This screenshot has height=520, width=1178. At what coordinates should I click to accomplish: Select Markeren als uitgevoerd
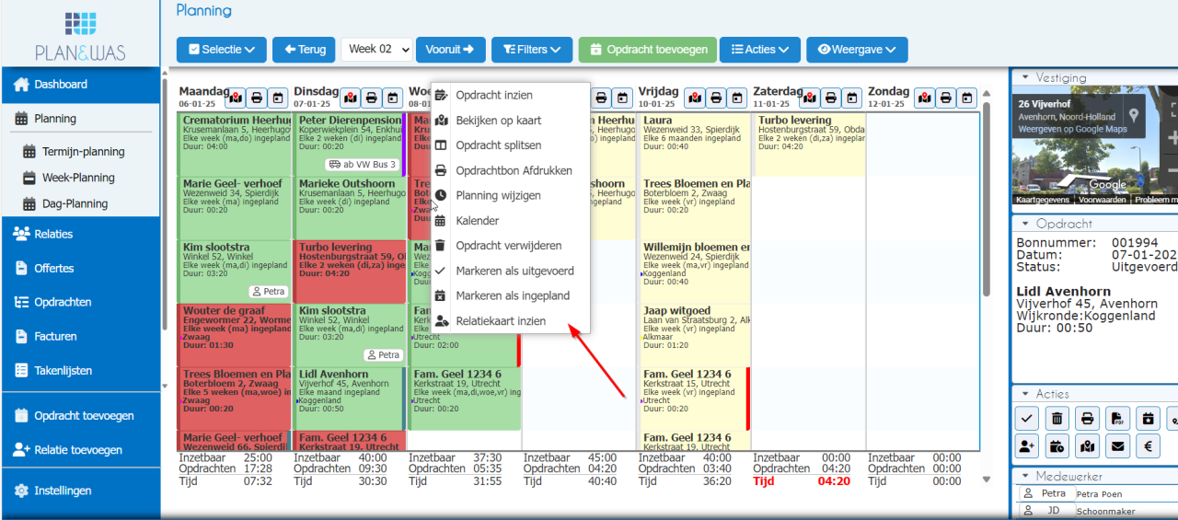pyautogui.click(x=510, y=272)
